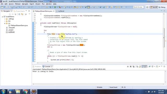167x94 pixels.
Task: Click the Eclipse icon in taskbar
Action: (34, 92)
